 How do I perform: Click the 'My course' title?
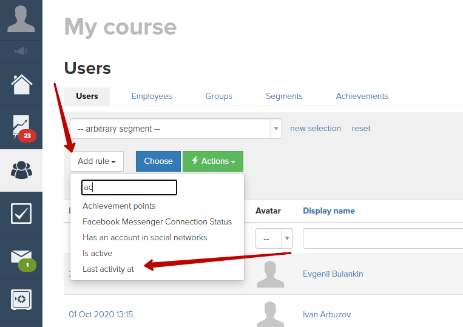[121, 27]
